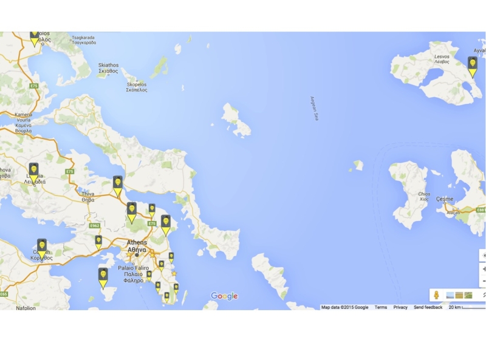The width and height of the screenshot is (486, 343).
Task: Click the Alaçatı label
Action: coord(453,213)
